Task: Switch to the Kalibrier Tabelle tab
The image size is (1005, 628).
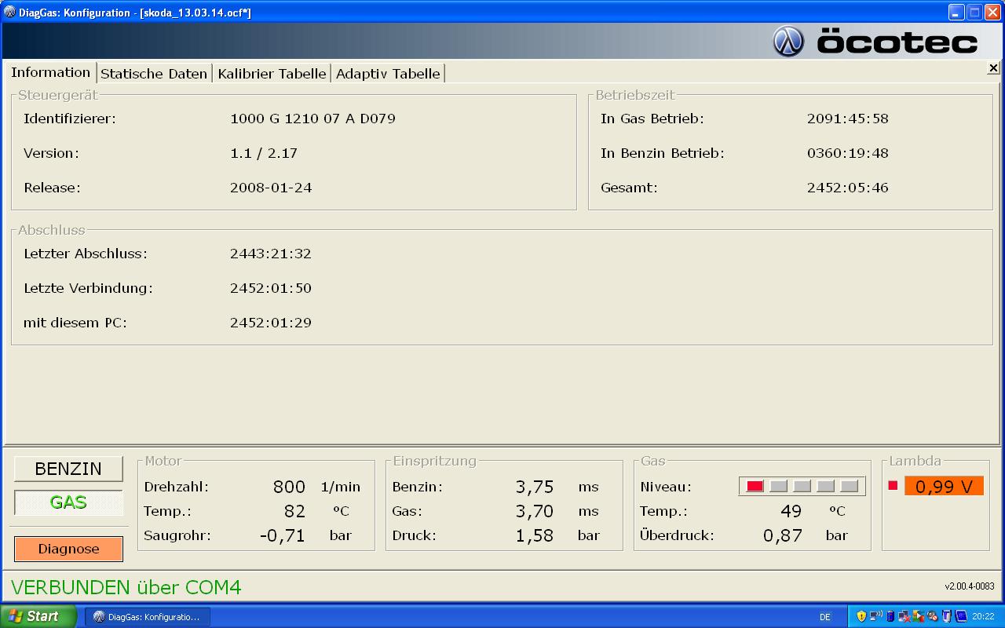Action: coord(272,74)
